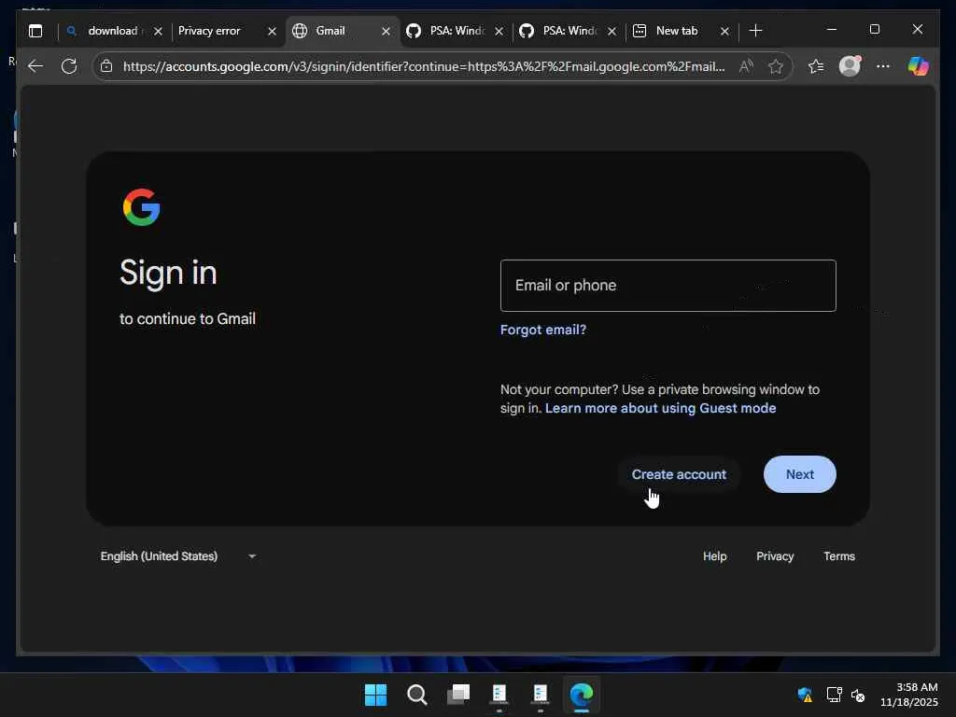The height and width of the screenshot is (717, 956).
Task: View site information lock icon
Action: [x=106, y=66]
